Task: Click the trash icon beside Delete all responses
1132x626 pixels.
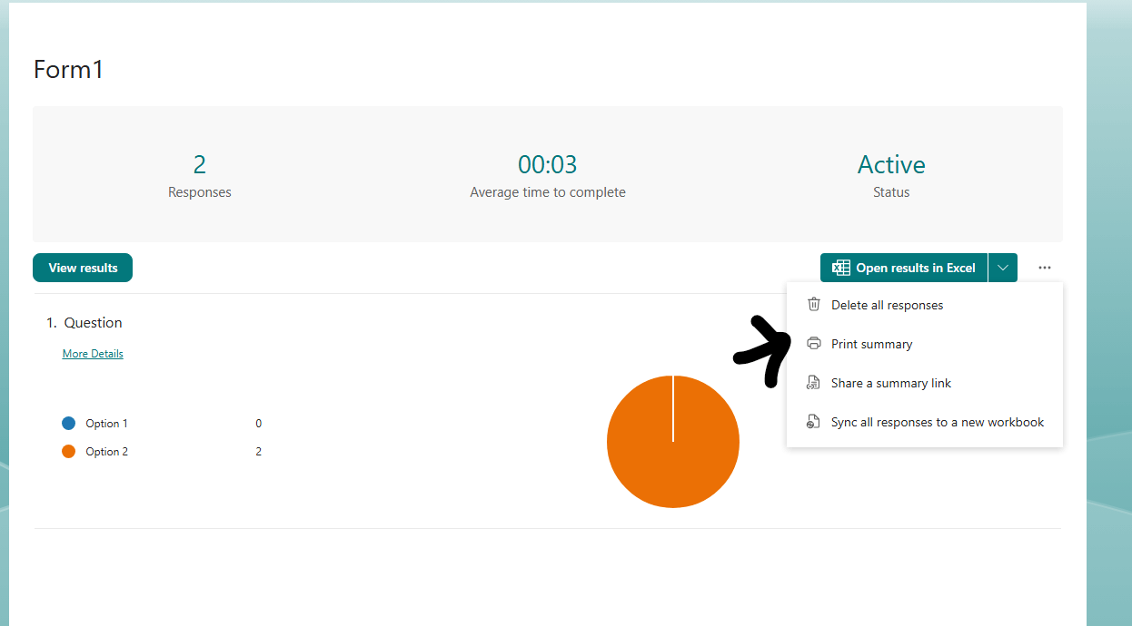Action: point(814,305)
